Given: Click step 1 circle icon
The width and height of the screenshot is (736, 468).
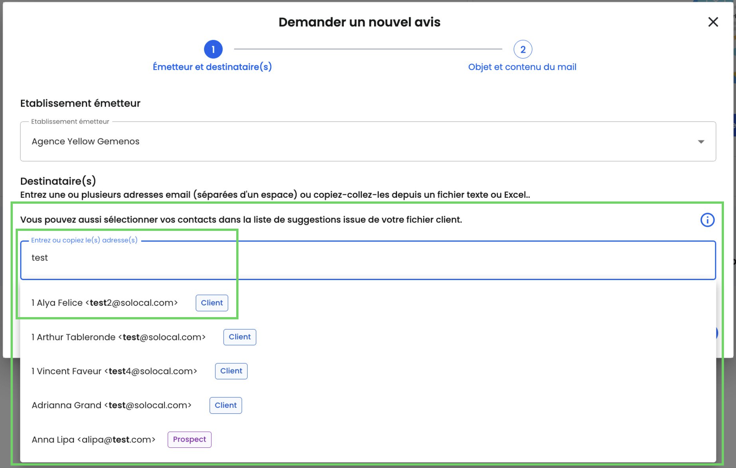Looking at the screenshot, I should point(213,49).
